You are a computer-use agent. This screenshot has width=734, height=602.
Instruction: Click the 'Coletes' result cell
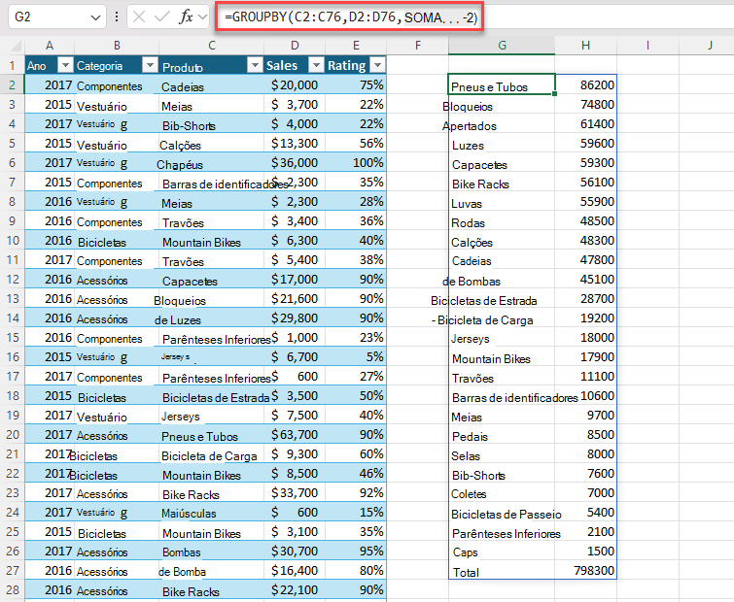[502, 492]
